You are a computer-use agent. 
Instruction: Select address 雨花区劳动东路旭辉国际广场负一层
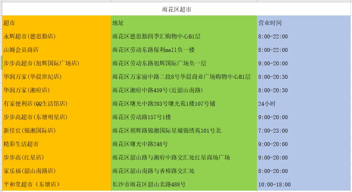coord(184,63)
